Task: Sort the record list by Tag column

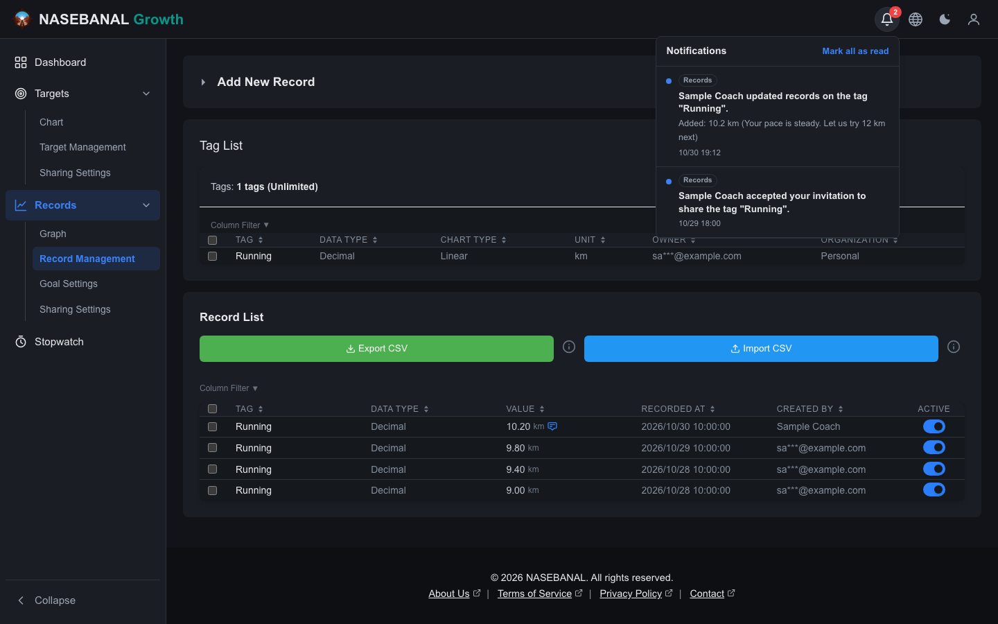Action: tap(249, 409)
